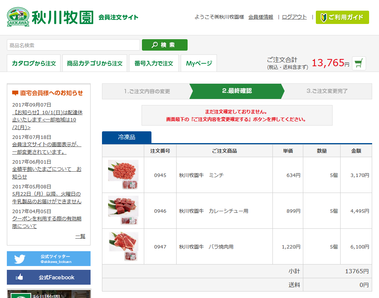Viewport: 379px width, 298px height.
Task: Click the Twitter bird icon
Action: [x=19, y=259]
